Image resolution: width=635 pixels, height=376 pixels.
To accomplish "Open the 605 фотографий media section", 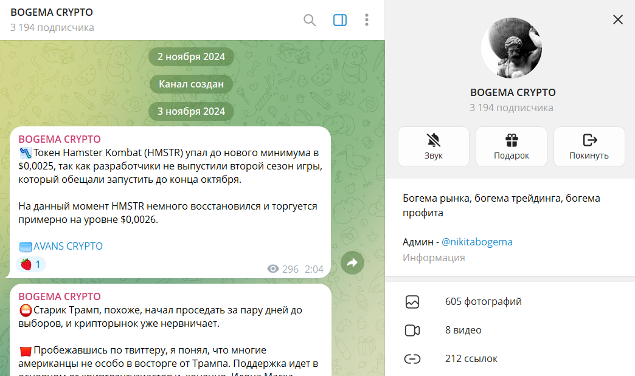I will click(510, 302).
